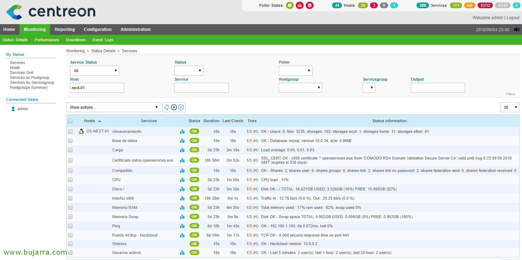Open the Administration menu
The height and width of the screenshot is (260, 522).
pos(136,29)
